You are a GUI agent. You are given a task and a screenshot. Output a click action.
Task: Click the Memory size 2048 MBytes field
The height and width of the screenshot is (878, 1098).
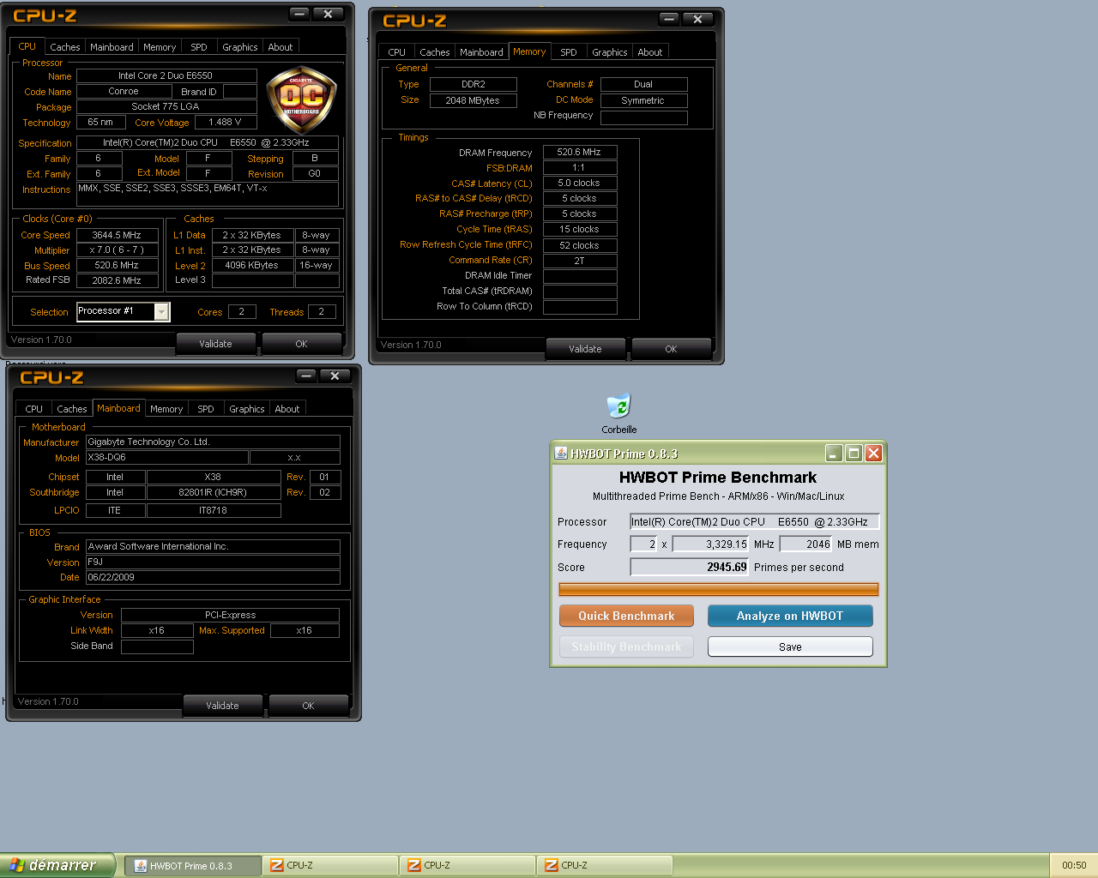tap(473, 100)
